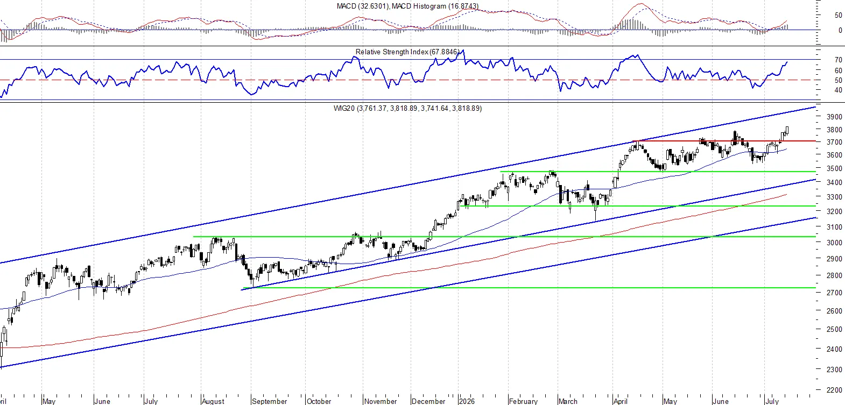This screenshot has height=405, width=845.
Task: Click the 'August' month label
Action: (x=213, y=401)
